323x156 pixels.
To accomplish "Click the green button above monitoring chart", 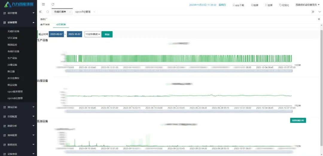I will coord(298,120).
